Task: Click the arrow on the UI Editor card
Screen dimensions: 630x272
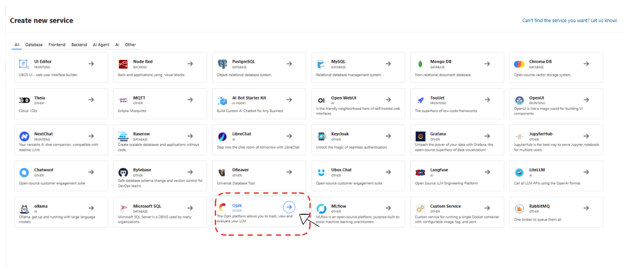Action: point(91,64)
